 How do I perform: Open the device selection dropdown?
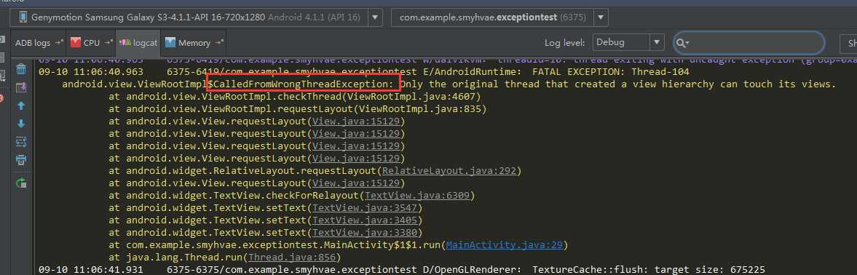coord(375,17)
